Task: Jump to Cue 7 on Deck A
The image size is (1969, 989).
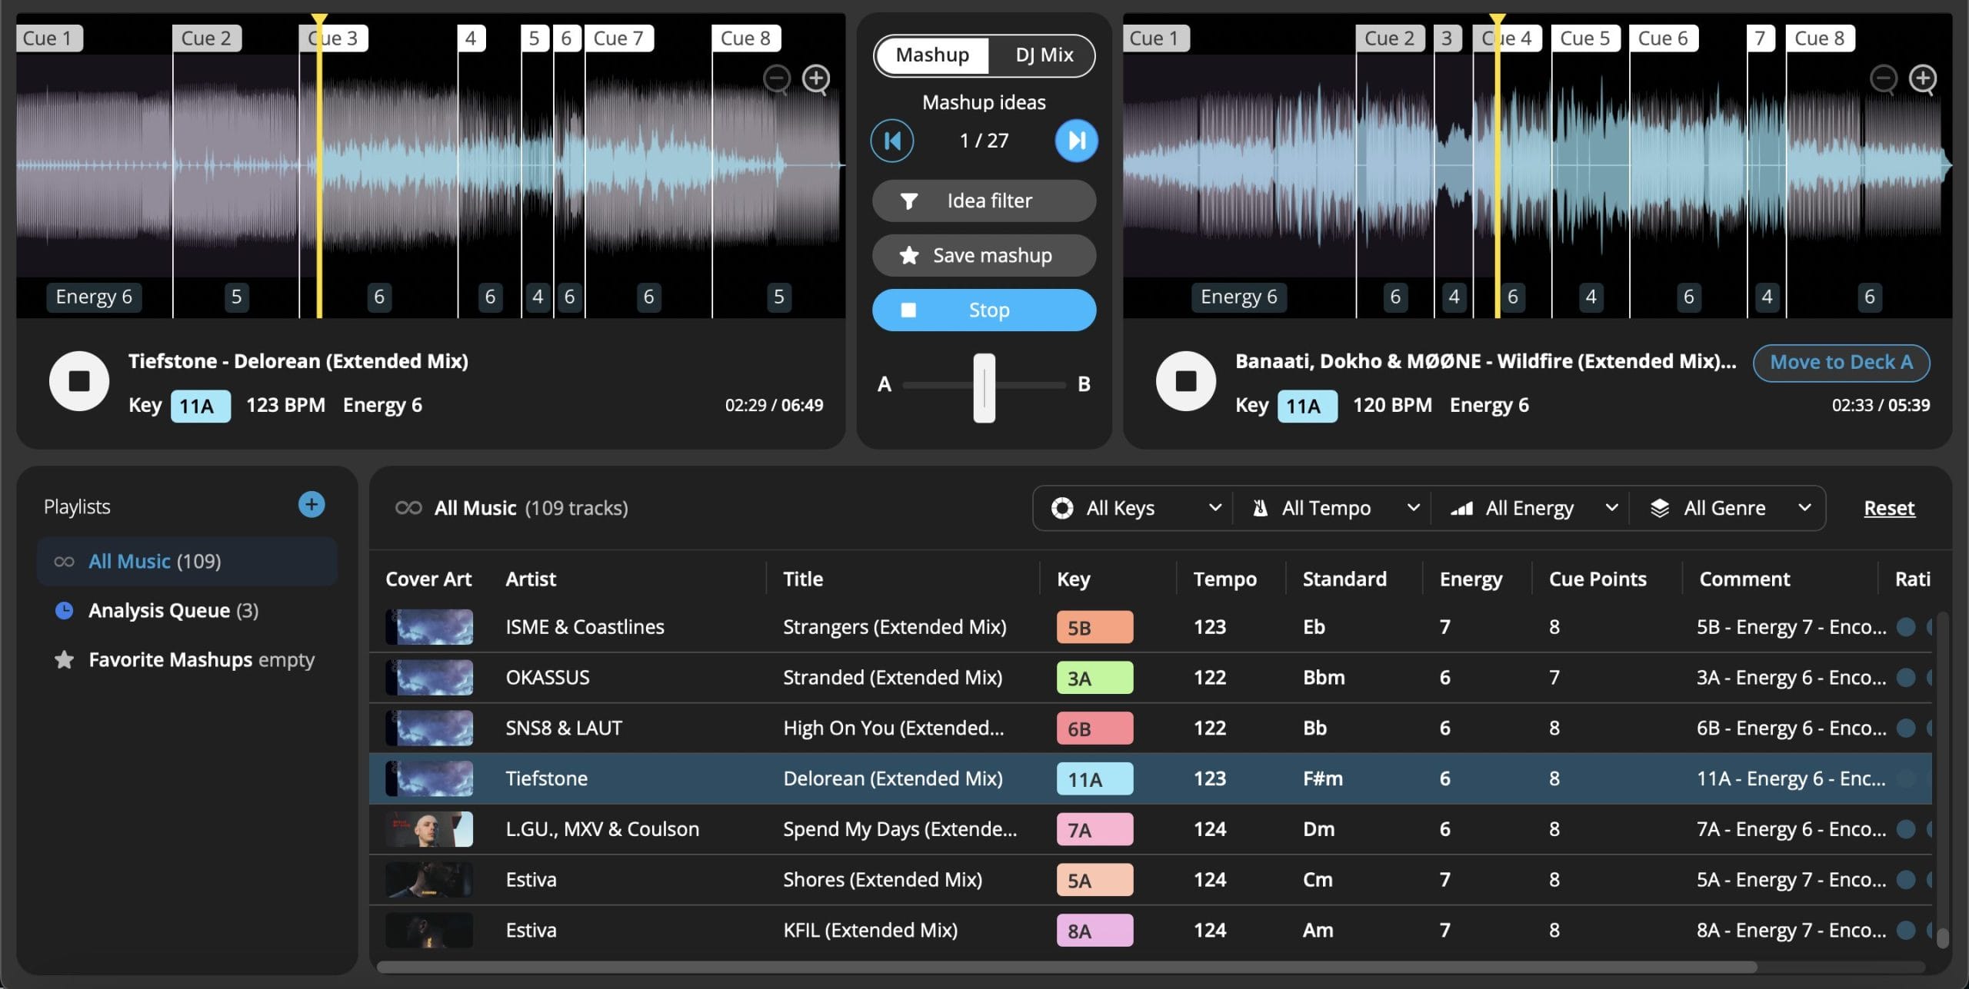Action: pyautogui.click(x=618, y=38)
